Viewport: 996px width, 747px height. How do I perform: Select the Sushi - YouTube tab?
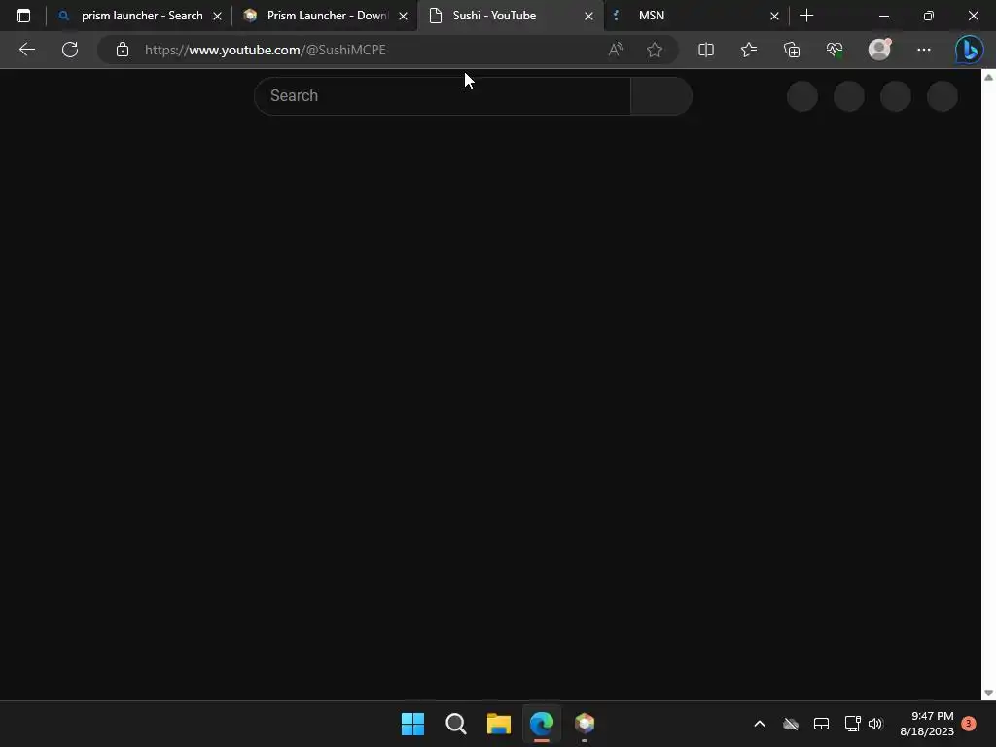tap(511, 16)
